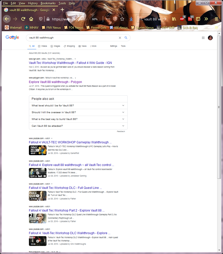Expand 'What is the best way to build Vault 88?'
This screenshot has height=254, width=223.
78,119
